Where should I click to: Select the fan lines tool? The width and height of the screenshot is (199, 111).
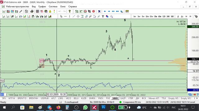pyautogui.click(x=90, y=16)
